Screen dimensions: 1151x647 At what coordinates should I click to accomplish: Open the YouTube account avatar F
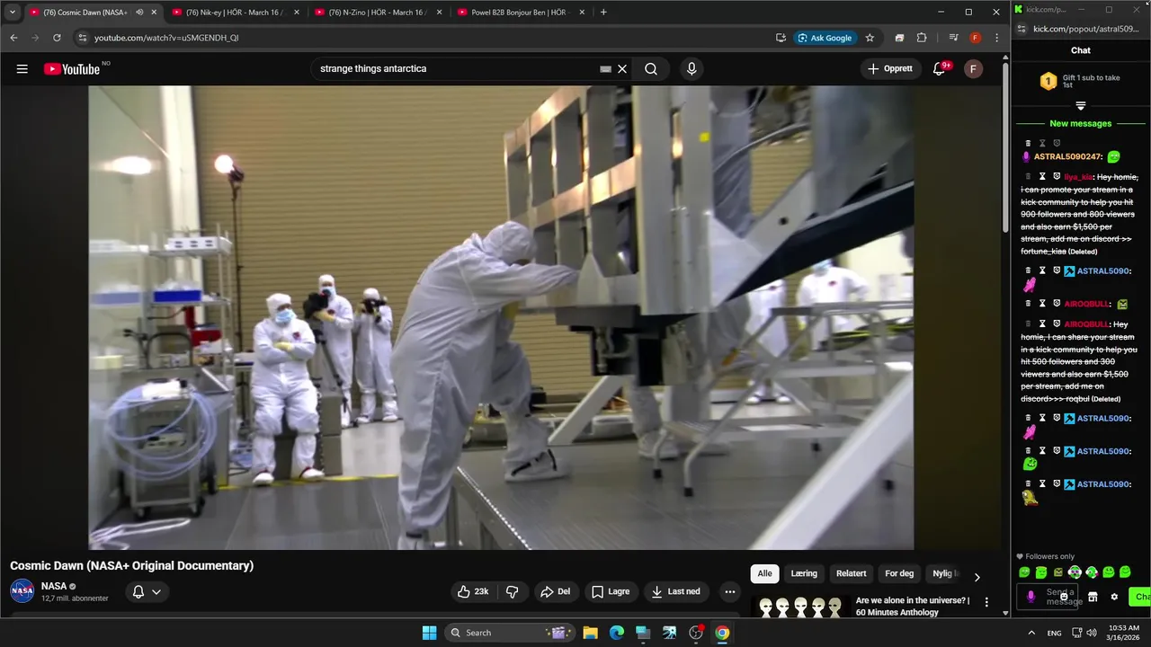pos(973,69)
